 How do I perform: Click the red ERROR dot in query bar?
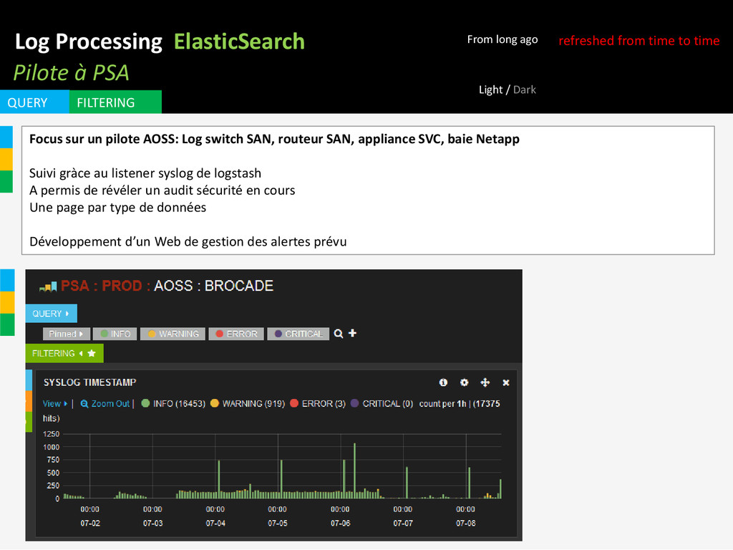pos(219,334)
